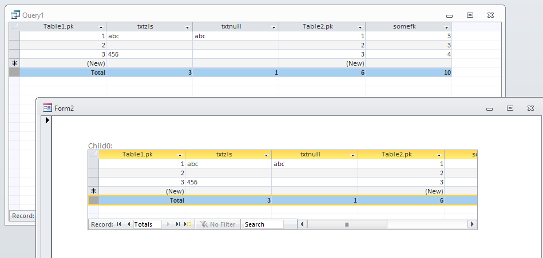Image resolution: width=543 pixels, height=258 pixels.
Task: Select 'abc' in txtzls column of Query1
Action: 149,36
